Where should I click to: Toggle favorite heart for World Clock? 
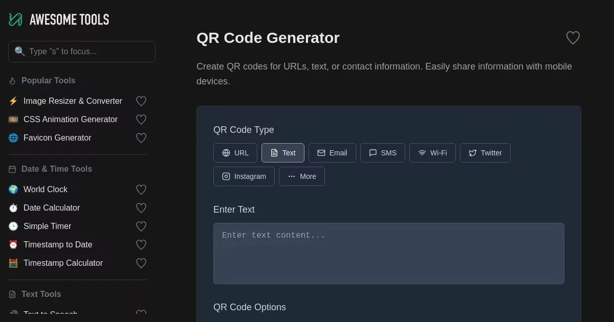pyautogui.click(x=141, y=190)
